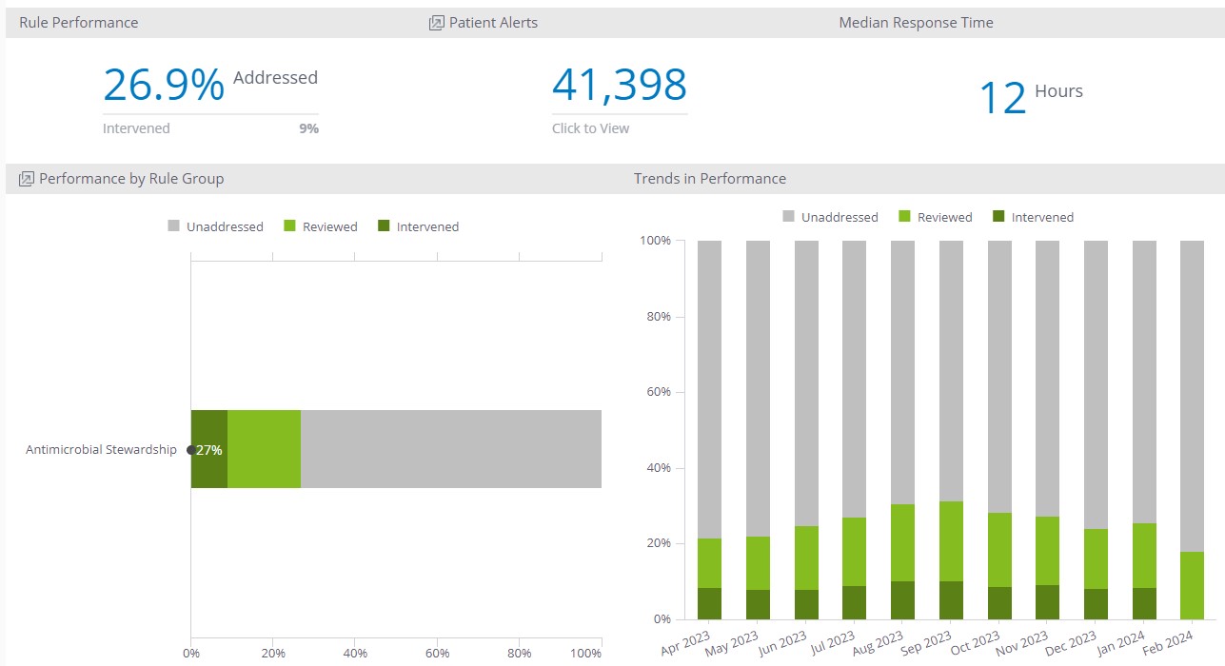
Task: Open the Performance by Rule Group pop-out icon
Action: coord(27,179)
